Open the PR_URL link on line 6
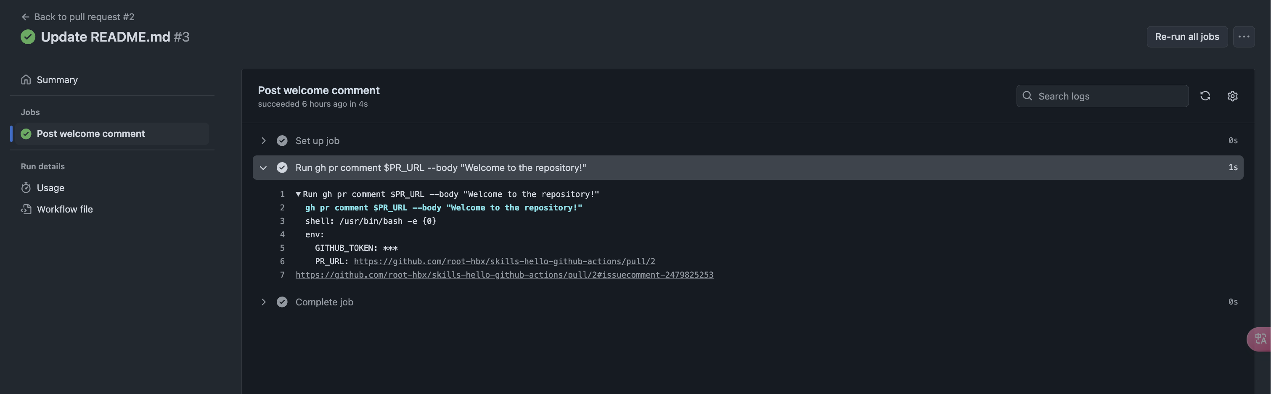The image size is (1271, 394). [x=504, y=261]
